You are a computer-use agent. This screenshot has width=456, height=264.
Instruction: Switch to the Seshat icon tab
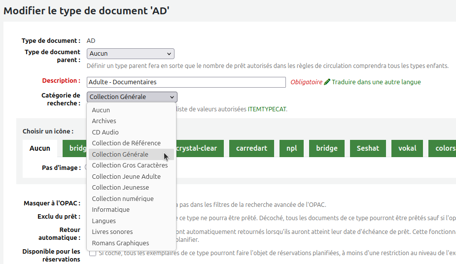tap(368, 148)
